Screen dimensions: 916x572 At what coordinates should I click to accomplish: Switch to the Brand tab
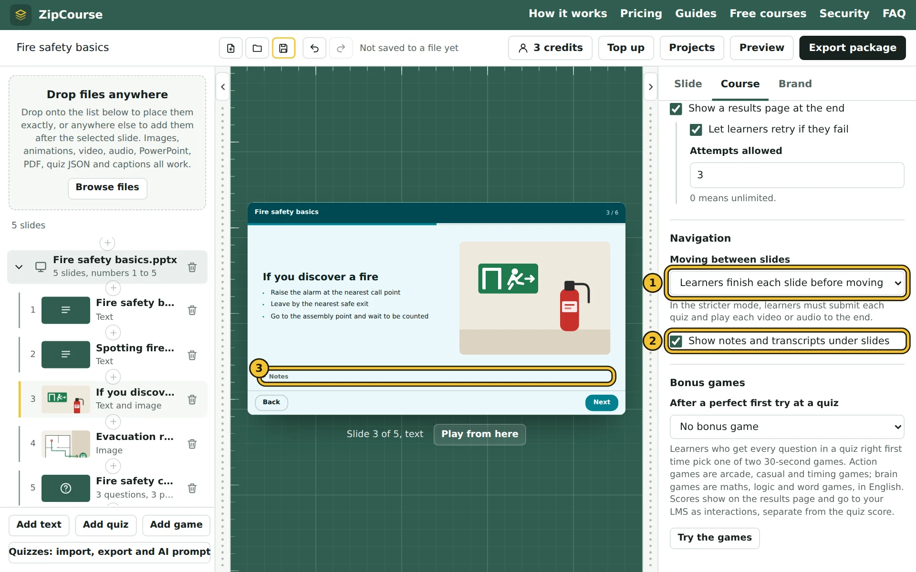pyautogui.click(x=795, y=84)
